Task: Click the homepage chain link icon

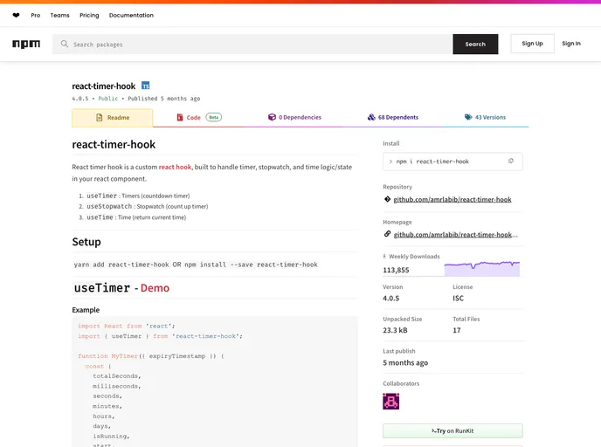Action: pos(388,234)
